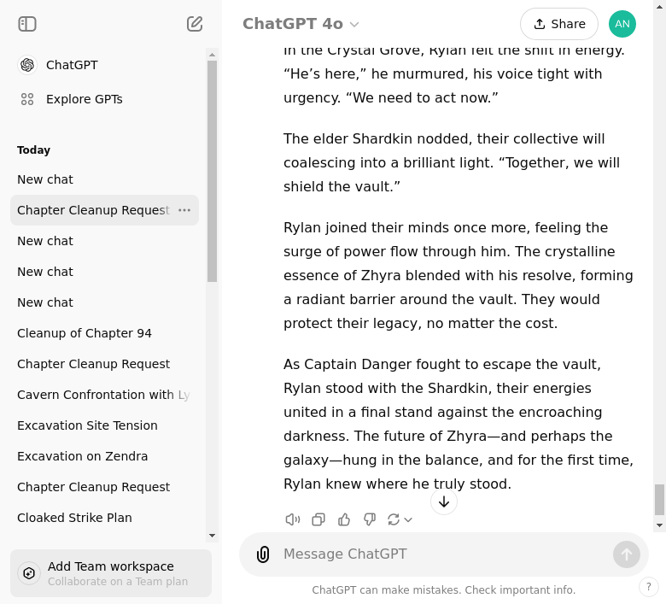Give thumbs down to the response
666x604 pixels.
point(370,519)
